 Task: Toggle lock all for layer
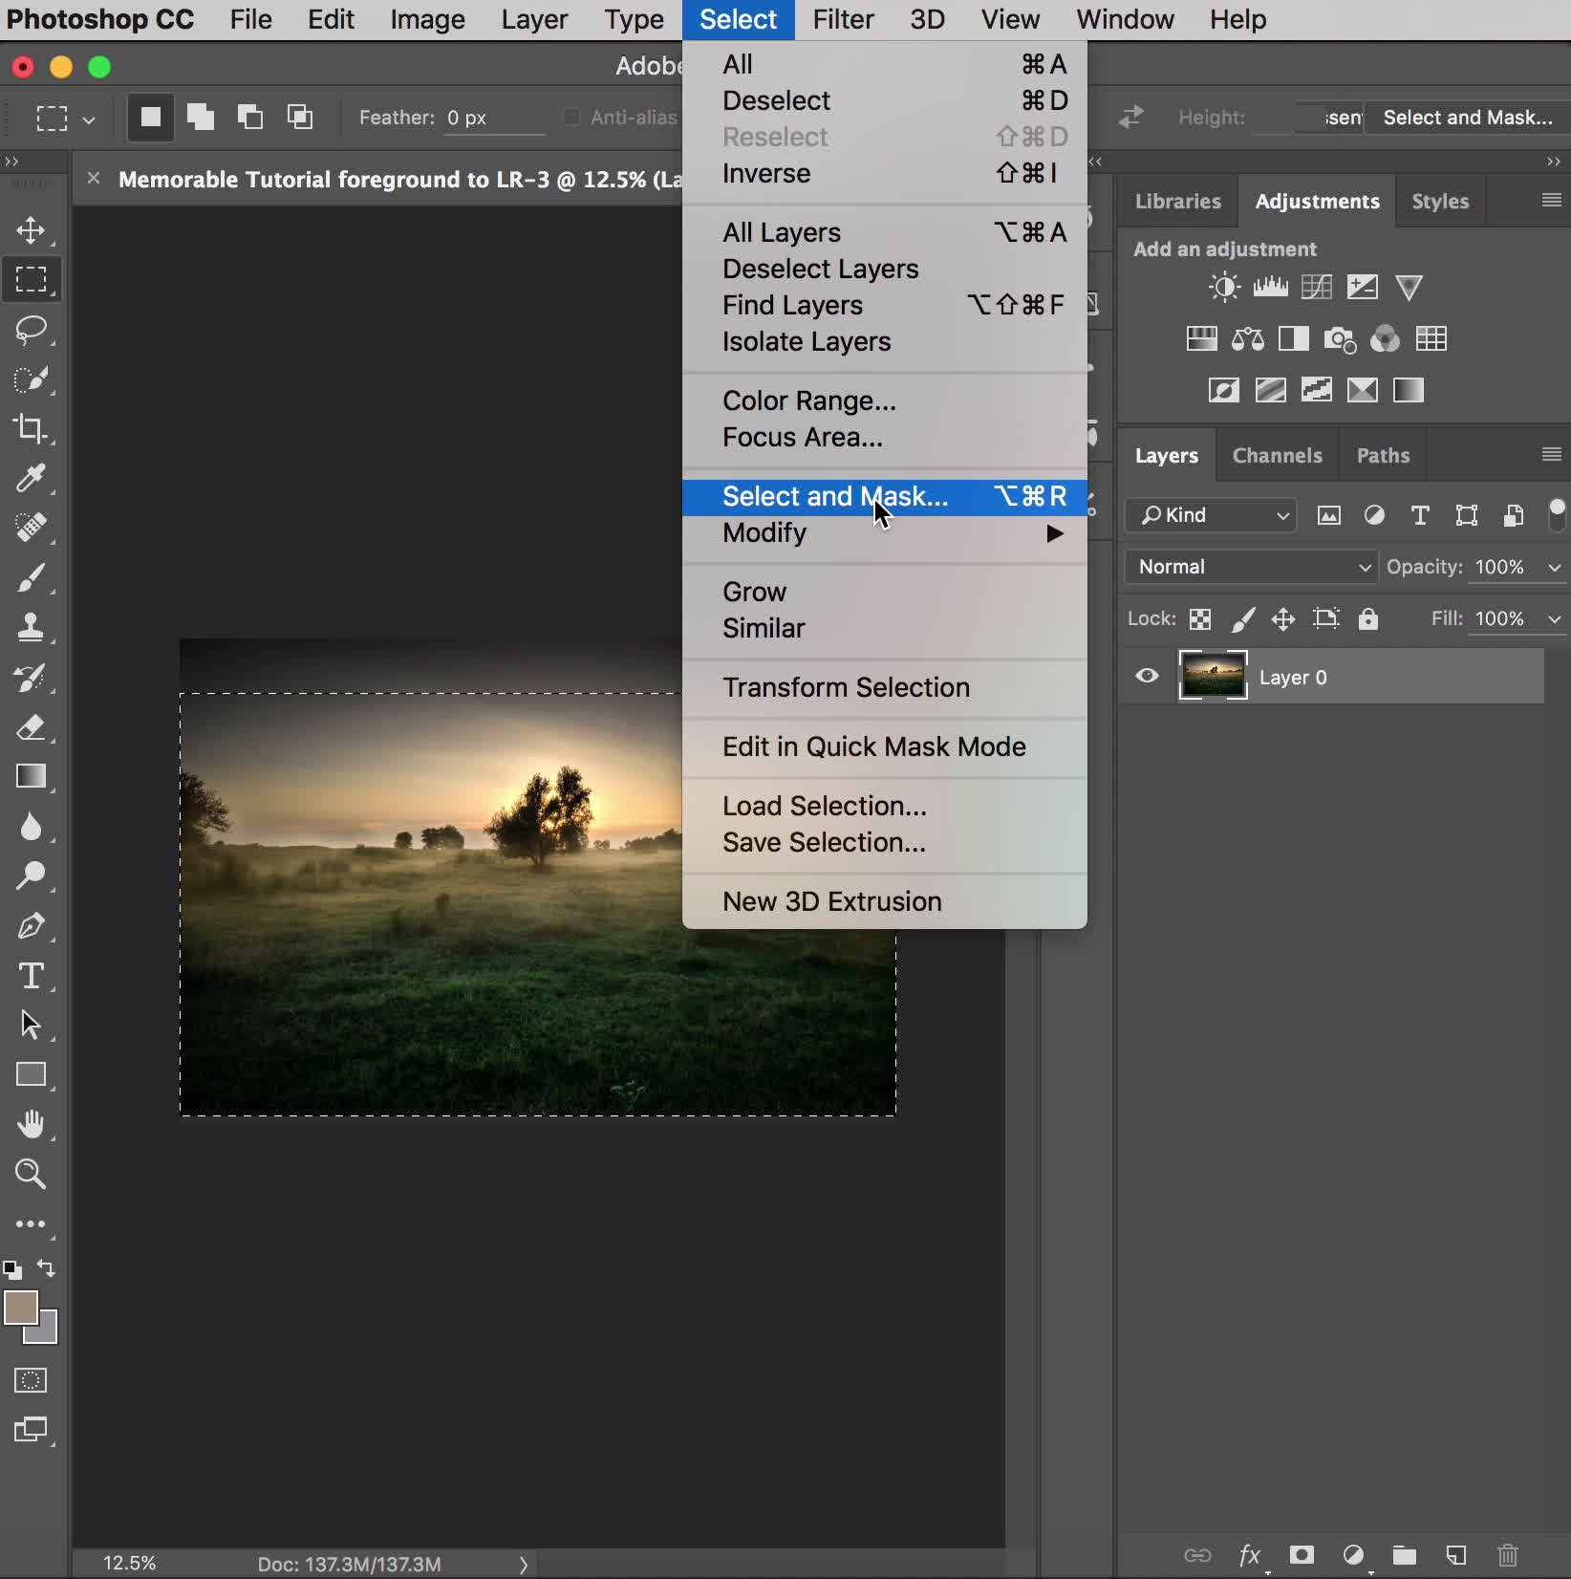click(x=1368, y=618)
